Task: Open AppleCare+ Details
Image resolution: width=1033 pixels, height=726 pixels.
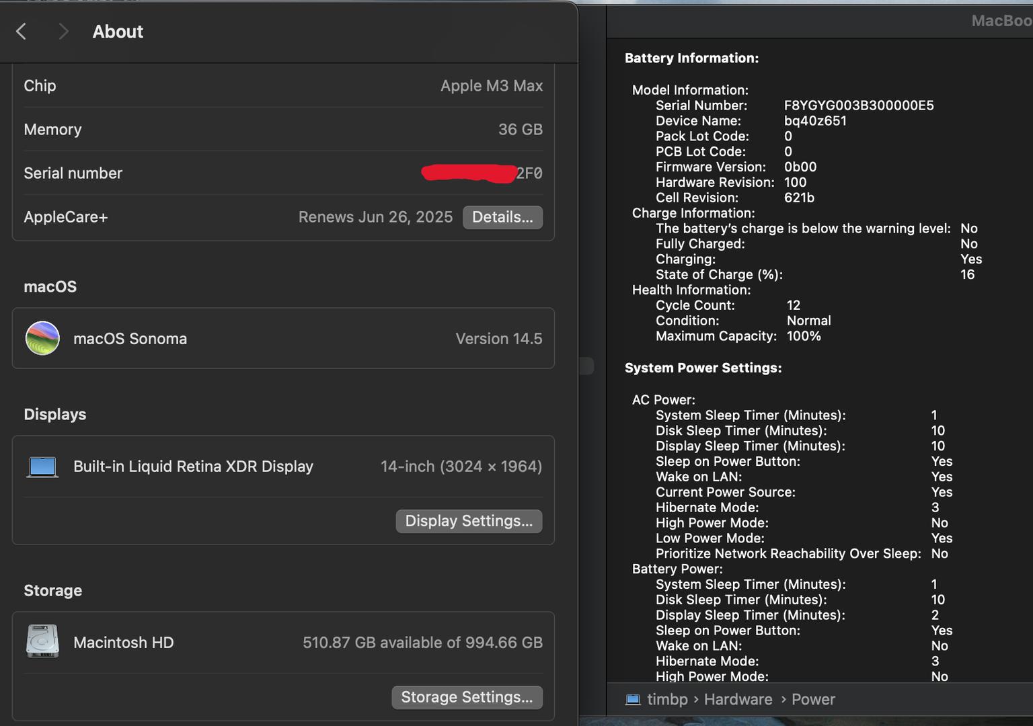Action: pyautogui.click(x=502, y=217)
